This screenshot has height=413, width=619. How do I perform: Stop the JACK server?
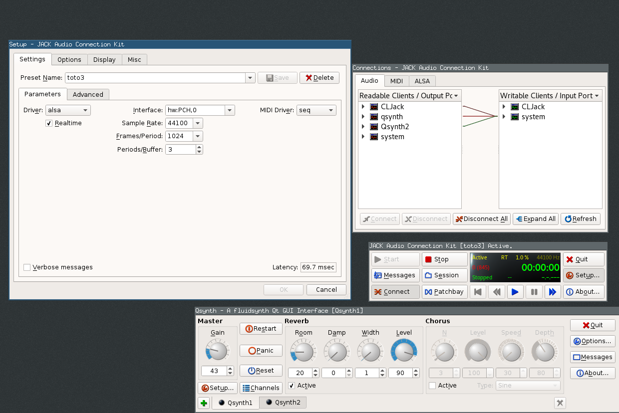(445, 259)
